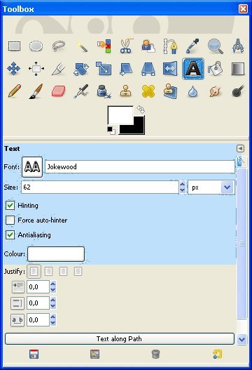Select the Paths tool
Image resolution: width=252 pixels, height=370 pixels.
click(x=170, y=46)
